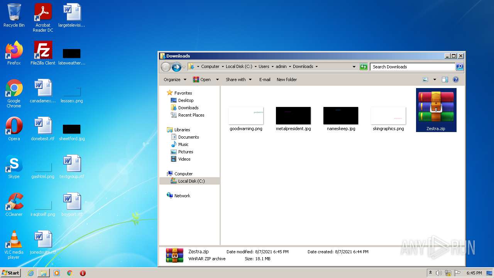Click the taskbar clock showing 6:45 PM
This screenshot has width=494, height=278.
pyautogui.click(x=474, y=273)
